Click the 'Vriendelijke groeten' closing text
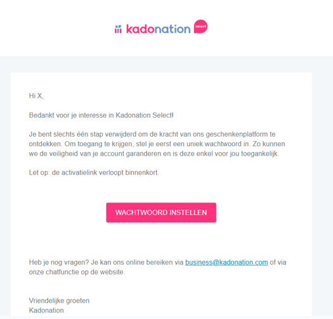 tap(59, 301)
